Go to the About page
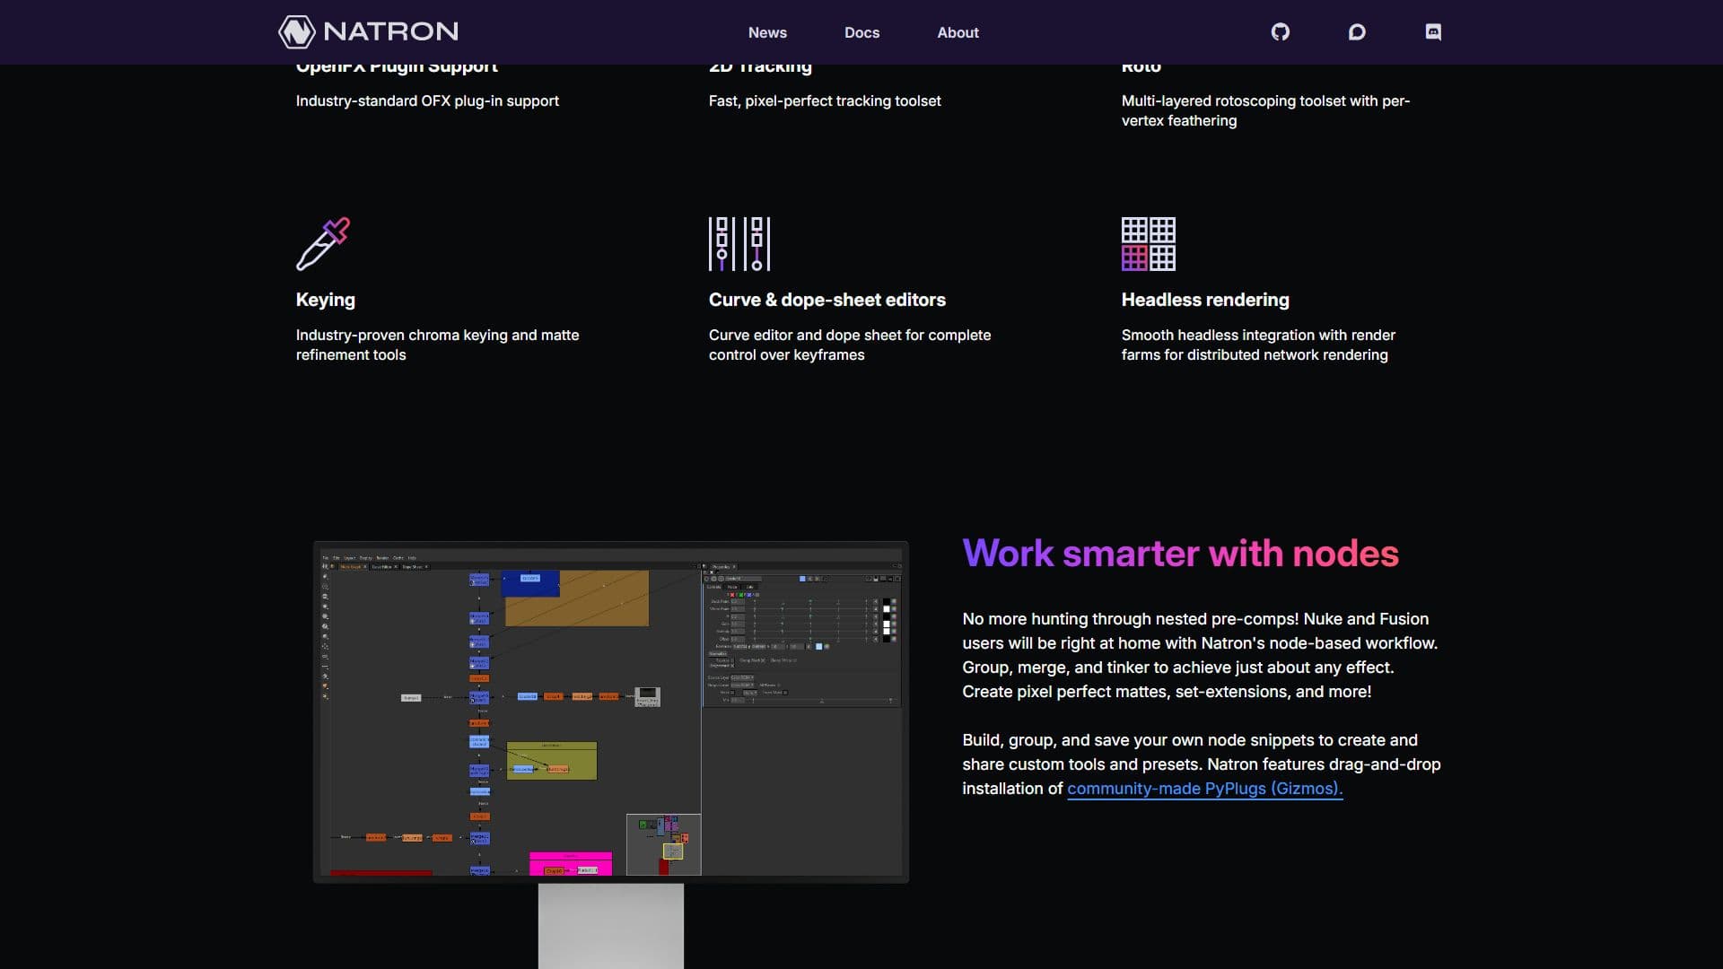The height and width of the screenshot is (969, 1723). [958, 32]
